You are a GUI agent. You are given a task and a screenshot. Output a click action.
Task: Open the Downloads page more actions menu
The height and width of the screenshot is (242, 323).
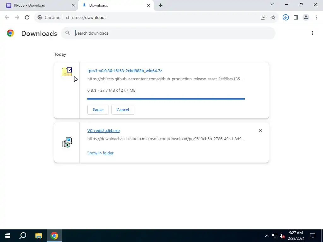pos(312,33)
